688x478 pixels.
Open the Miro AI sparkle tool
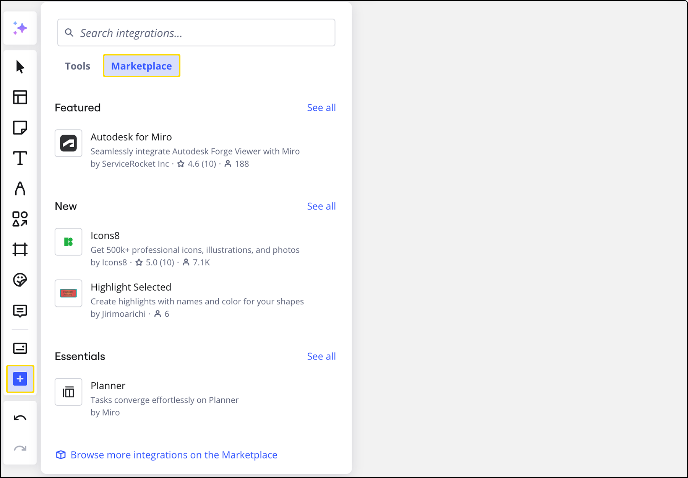(x=20, y=28)
